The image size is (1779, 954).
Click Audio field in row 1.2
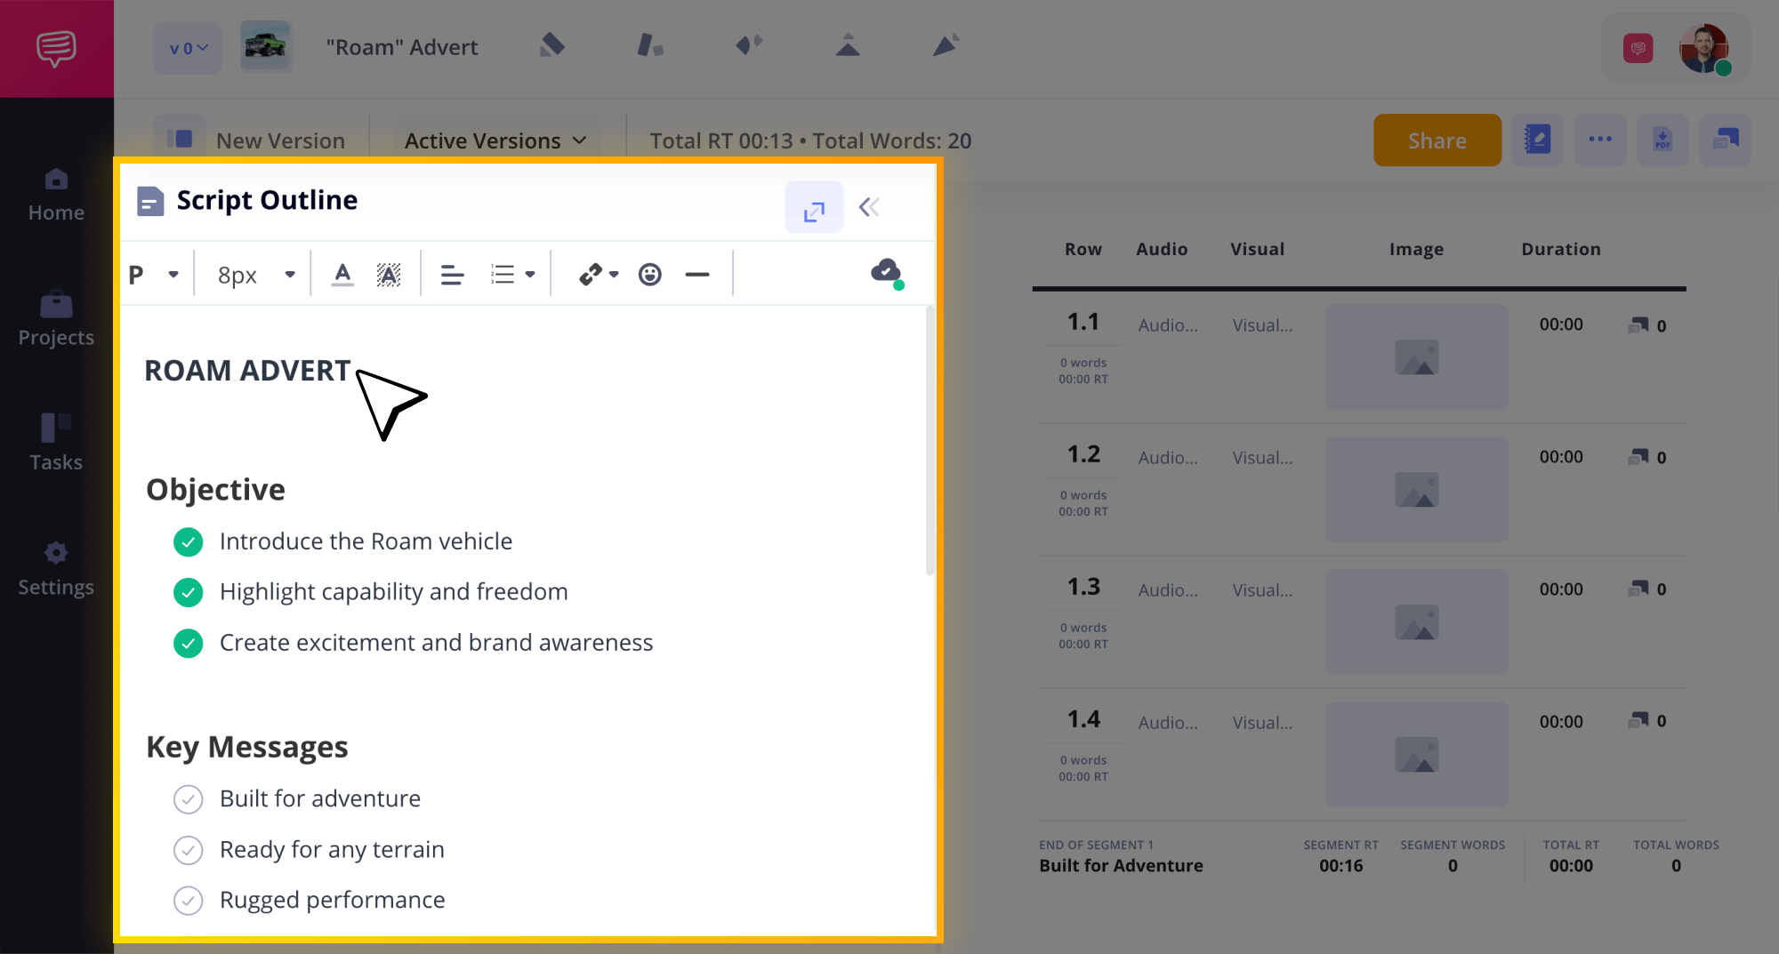click(x=1167, y=458)
